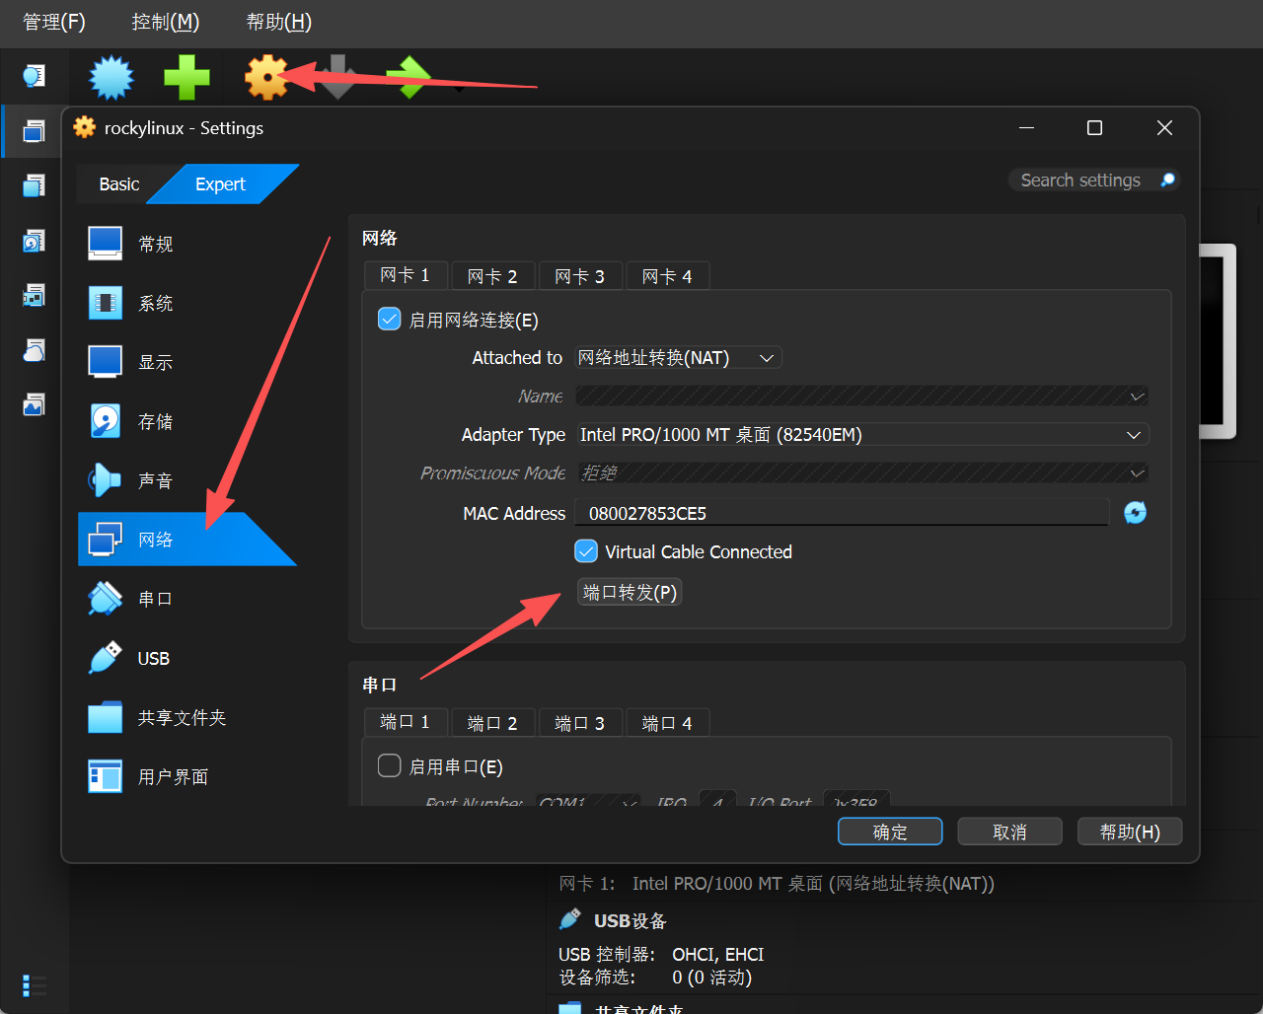Open the Cloud icon in left sidebar
This screenshot has height=1014, width=1263.
tap(35, 350)
